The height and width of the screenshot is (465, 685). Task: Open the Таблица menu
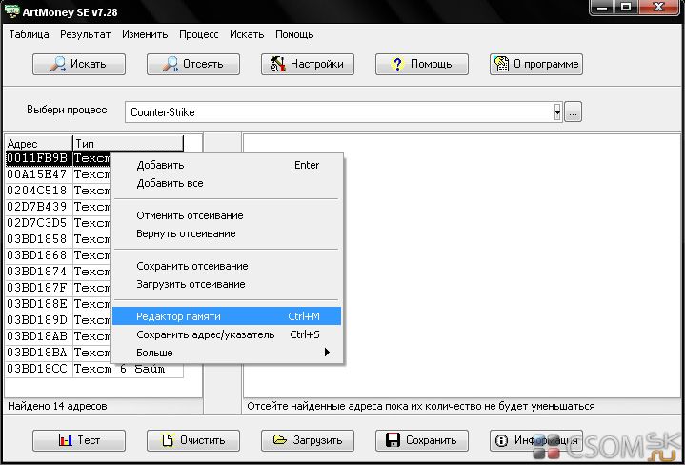pyautogui.click(x=29, y=34)
